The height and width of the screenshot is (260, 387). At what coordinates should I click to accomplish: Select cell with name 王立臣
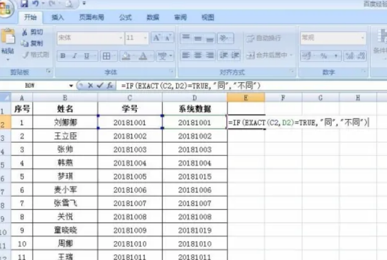[x=65, y=136]
